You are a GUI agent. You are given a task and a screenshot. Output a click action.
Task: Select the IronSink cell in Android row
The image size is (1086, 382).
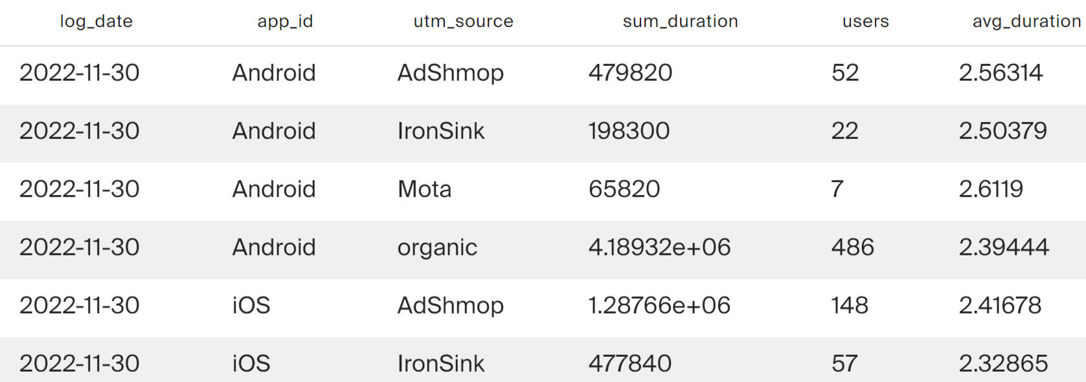[x=440, y=131]
